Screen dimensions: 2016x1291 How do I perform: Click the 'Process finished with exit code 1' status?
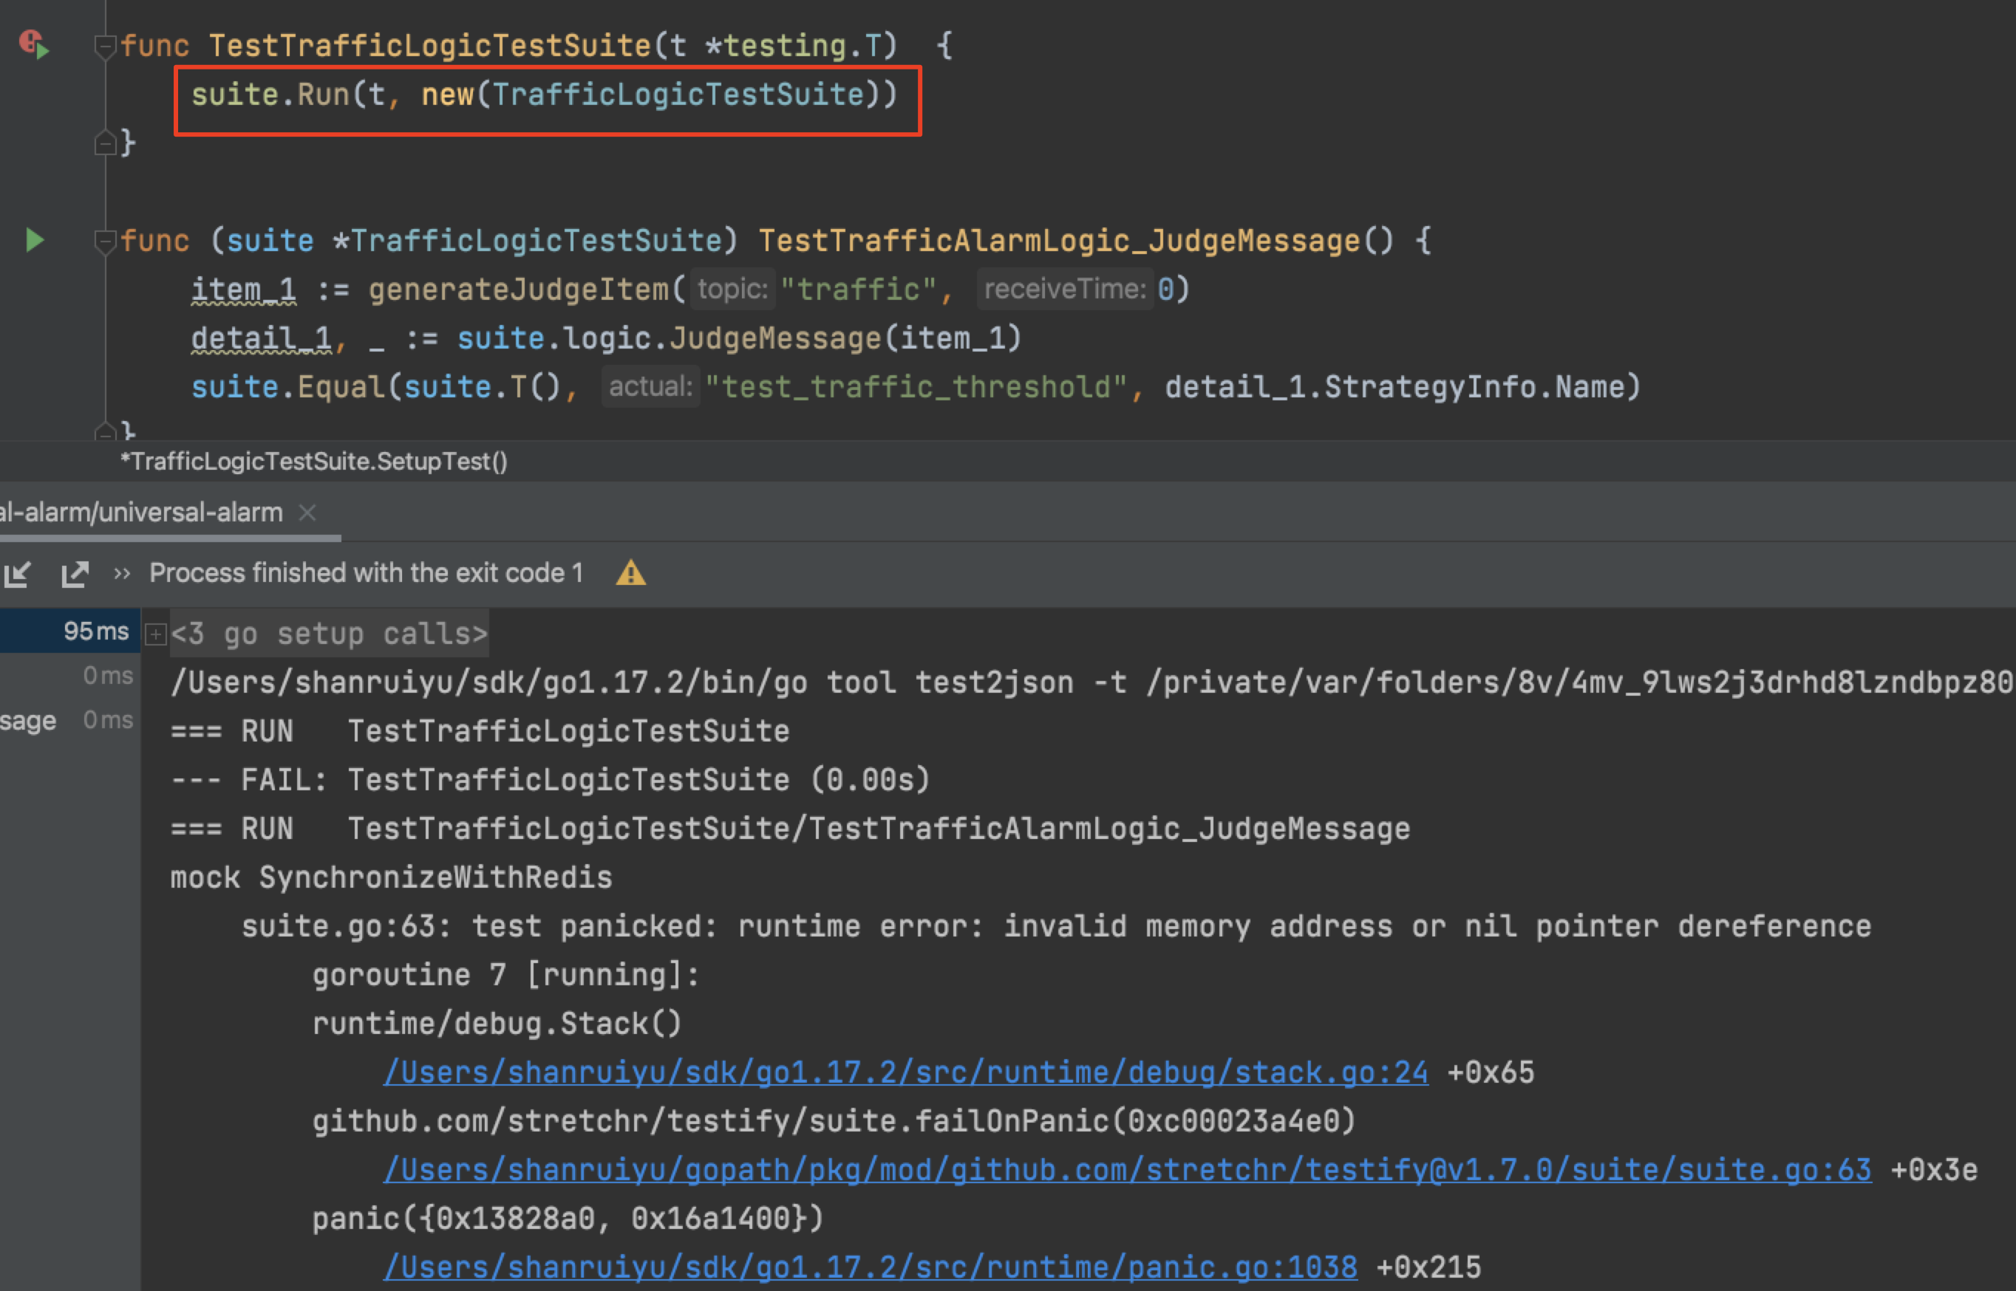366,573
